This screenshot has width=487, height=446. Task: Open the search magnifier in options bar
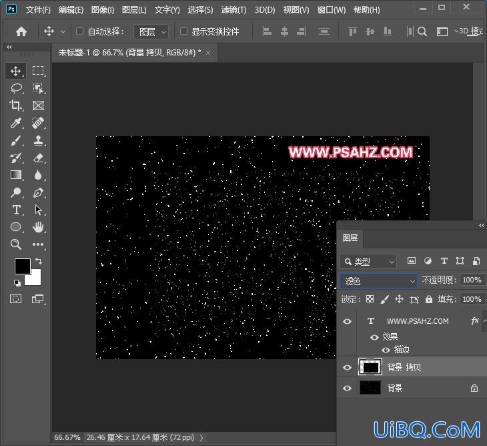coord(422,31)
